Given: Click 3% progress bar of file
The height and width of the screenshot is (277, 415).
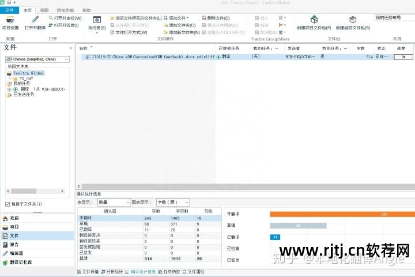Looking at the screenshot, I should point(403,57).
